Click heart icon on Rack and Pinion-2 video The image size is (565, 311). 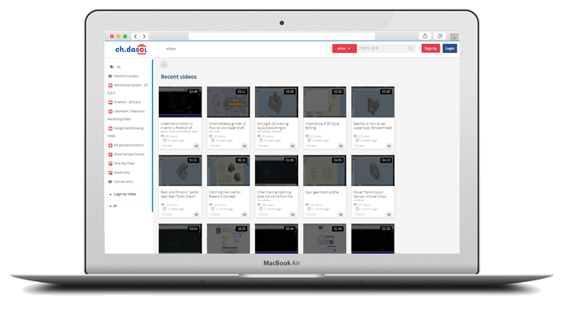pyautogui.click(x=196, y=215)
